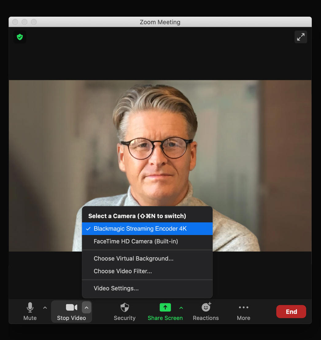Minimize the Zoom Meeting window
Viewport: 321px width, 340px height.
coord(25,22)
